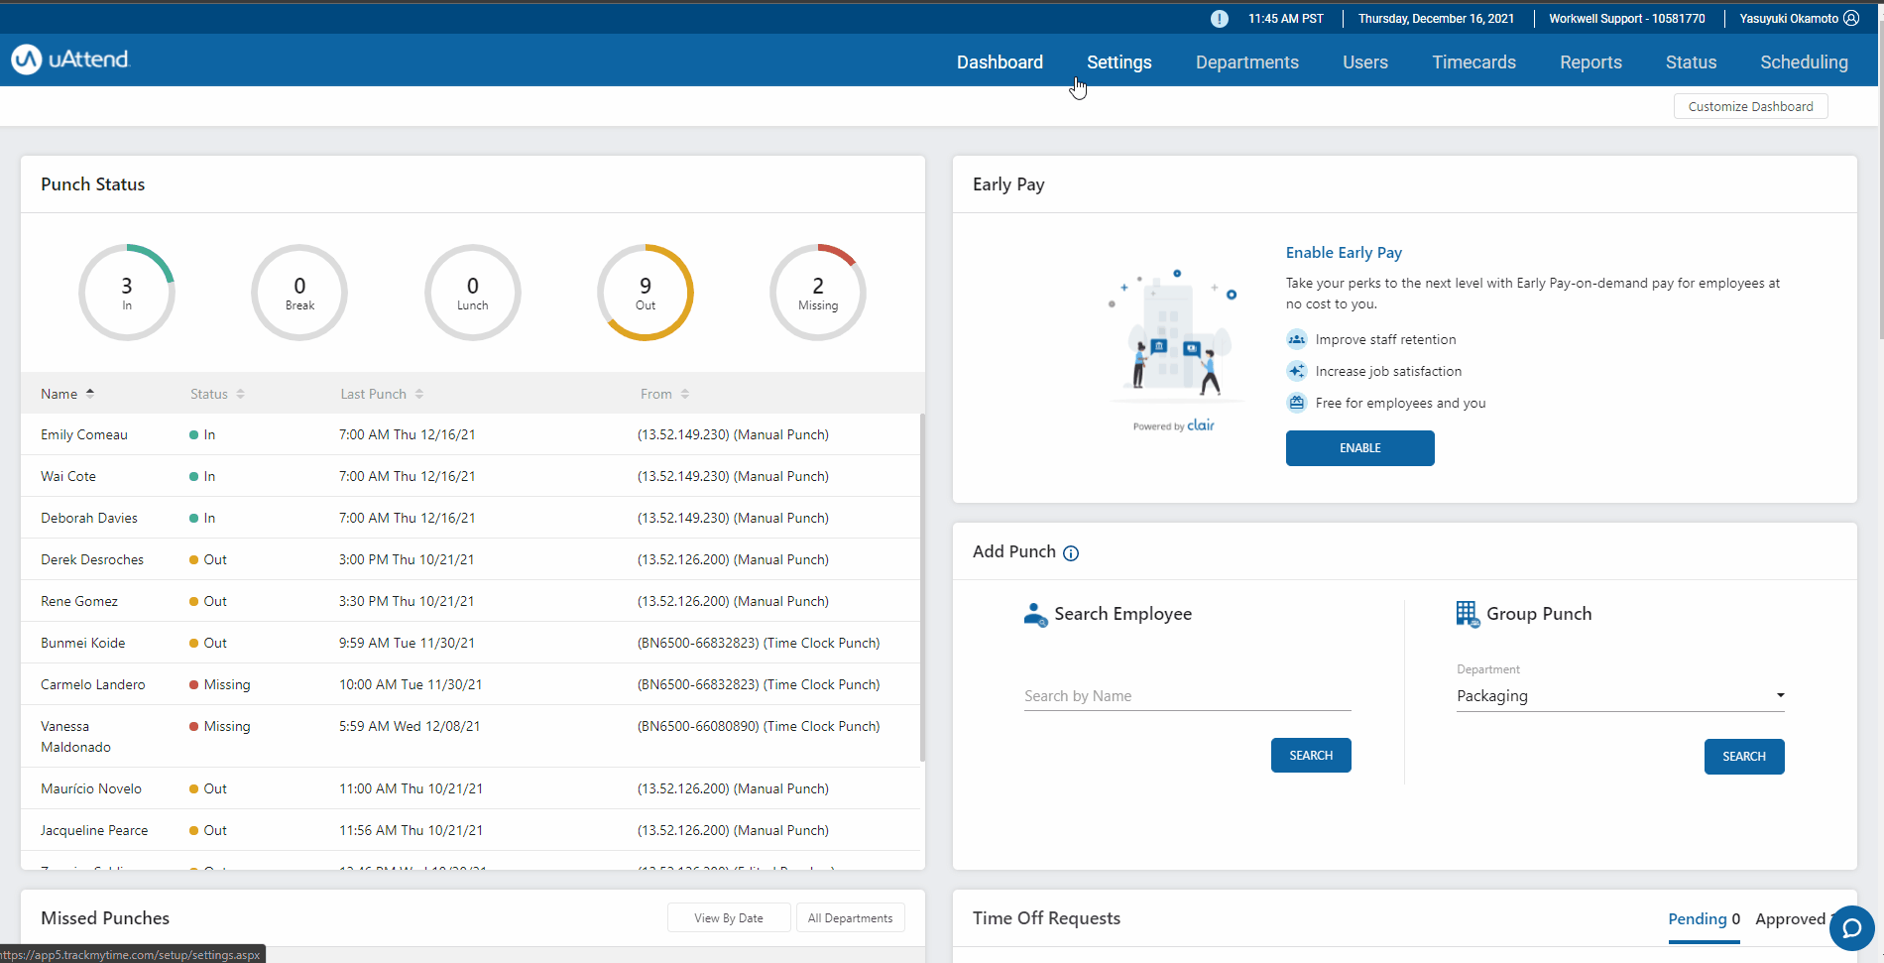The height and width of the screenshot is (963, 1884).
Task: Open the Timecards menu
Action: (x=1473, y=62)
